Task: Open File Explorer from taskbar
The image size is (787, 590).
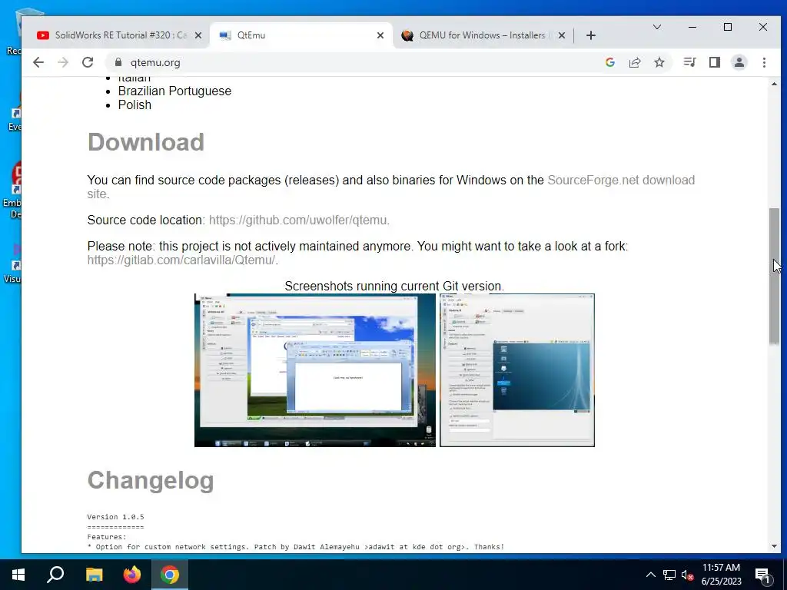Action: click(94, 575)
